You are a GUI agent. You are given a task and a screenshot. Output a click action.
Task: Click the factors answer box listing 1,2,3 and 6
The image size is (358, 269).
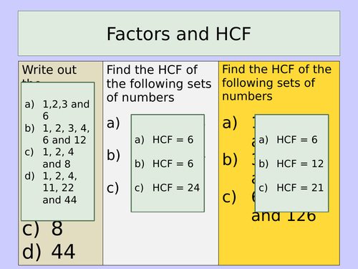58,151
